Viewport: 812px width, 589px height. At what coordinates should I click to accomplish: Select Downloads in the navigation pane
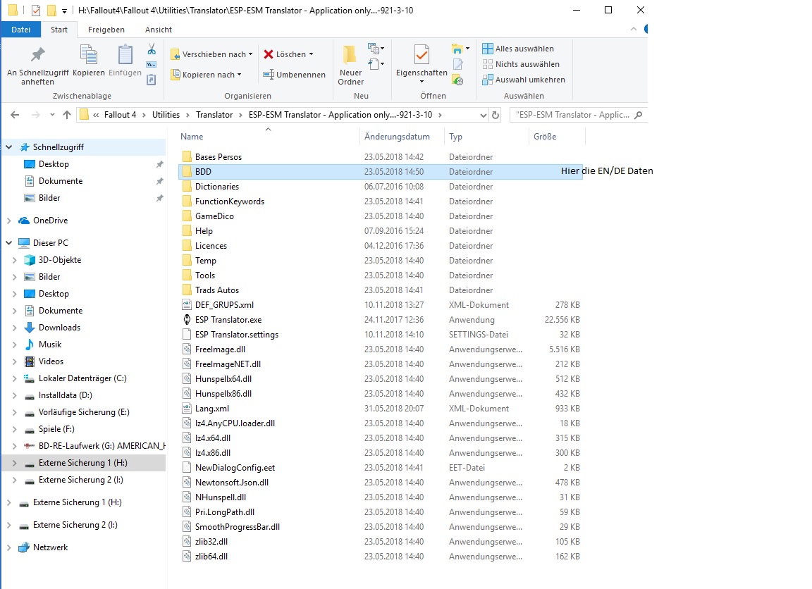[59, 328]
